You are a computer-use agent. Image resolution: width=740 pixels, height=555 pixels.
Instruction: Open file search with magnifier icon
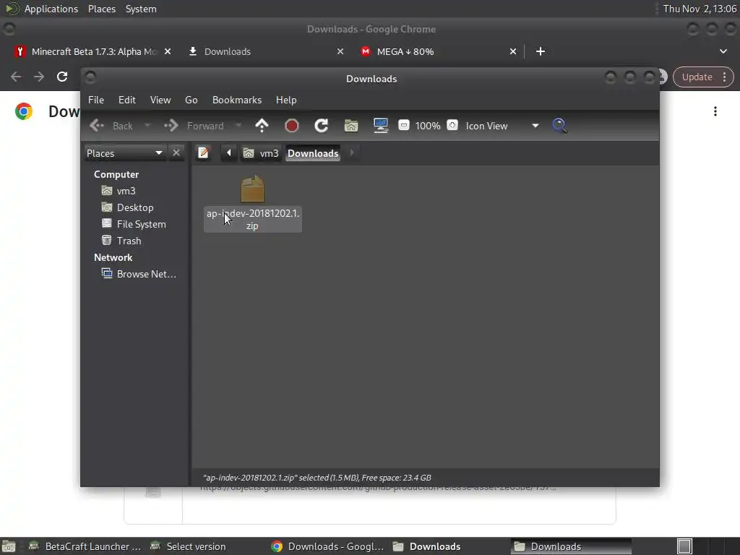pyautogui.click(x=560, y=126)
